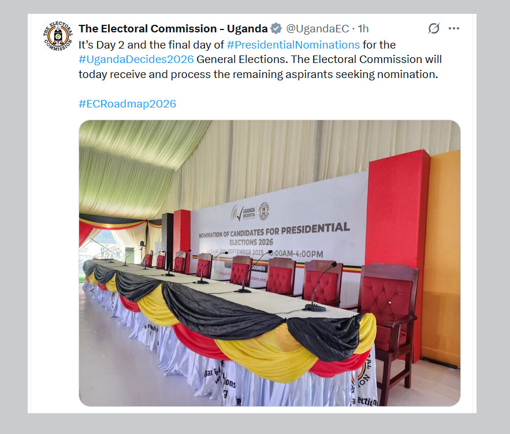
Task: Click the nearest table microphone in photo
Action: [x=320, y=287]
